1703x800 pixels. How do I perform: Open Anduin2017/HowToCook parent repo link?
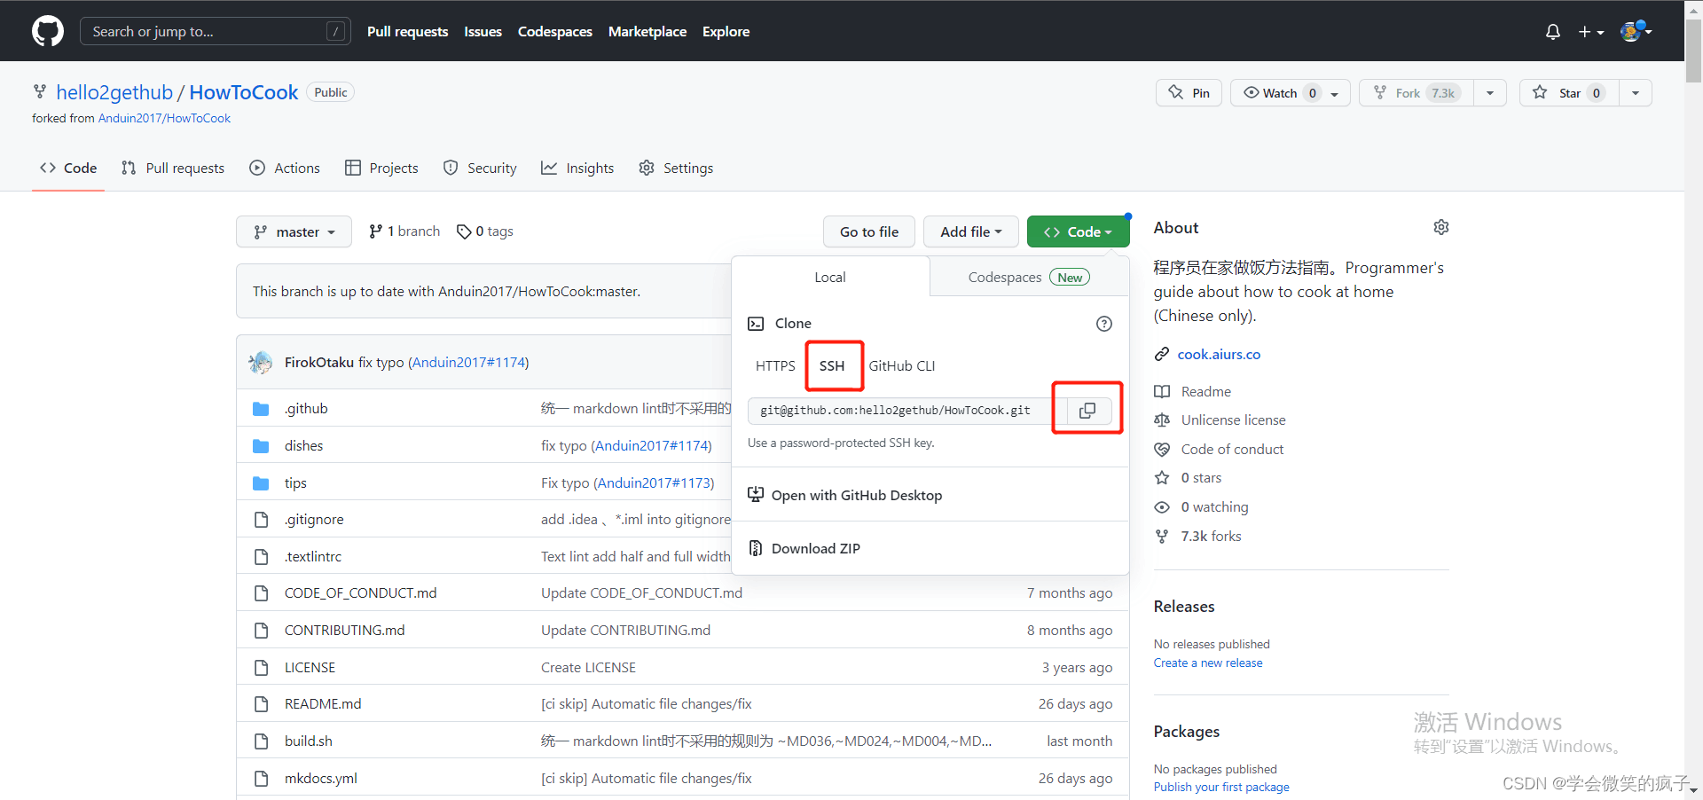pos(164,118)
